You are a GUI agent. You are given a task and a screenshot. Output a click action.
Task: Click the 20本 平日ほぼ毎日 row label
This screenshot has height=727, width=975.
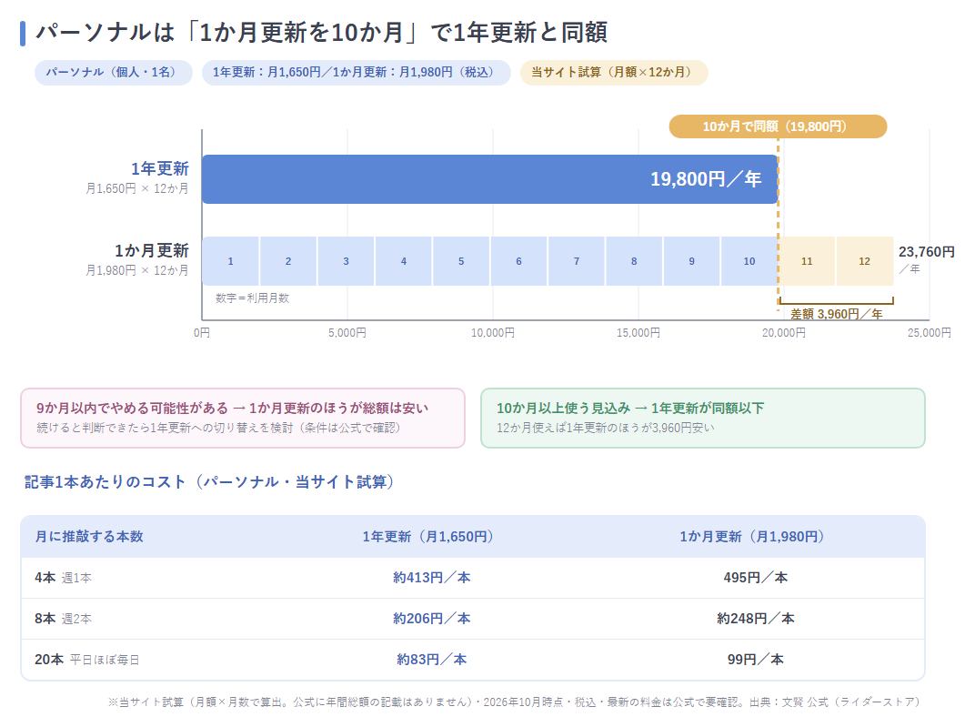tap(87, 660)
